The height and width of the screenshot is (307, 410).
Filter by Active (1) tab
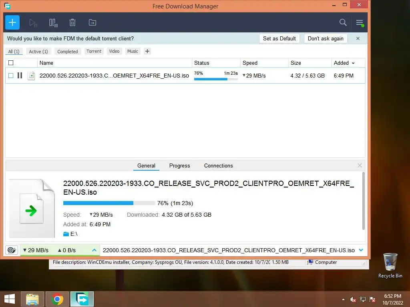pyautogui.click(x=38, y=52)
